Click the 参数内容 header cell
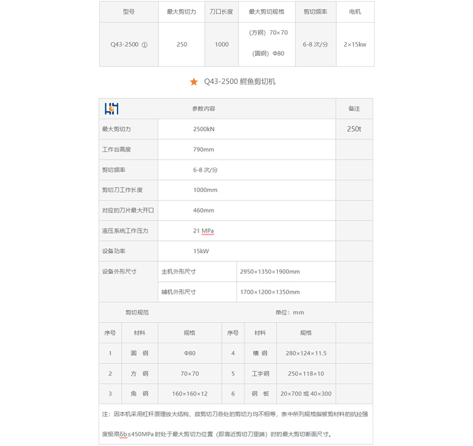The image size is (473, 446). click(x=203, y=109)
